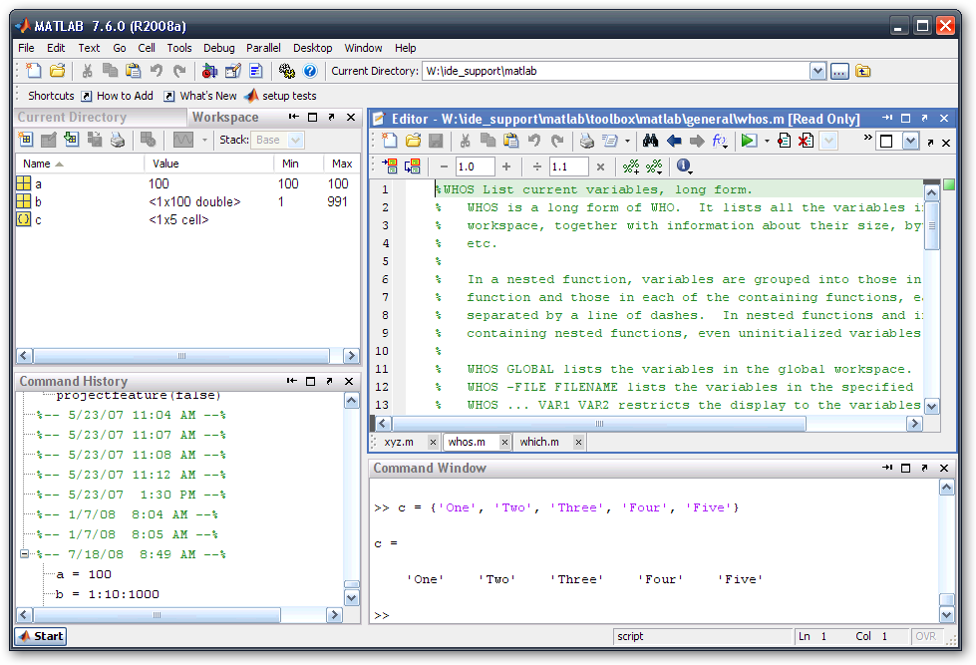Click the Find binoculars icon in Editor
Viewport: 976px width, 665px height.
click(650, 141)
